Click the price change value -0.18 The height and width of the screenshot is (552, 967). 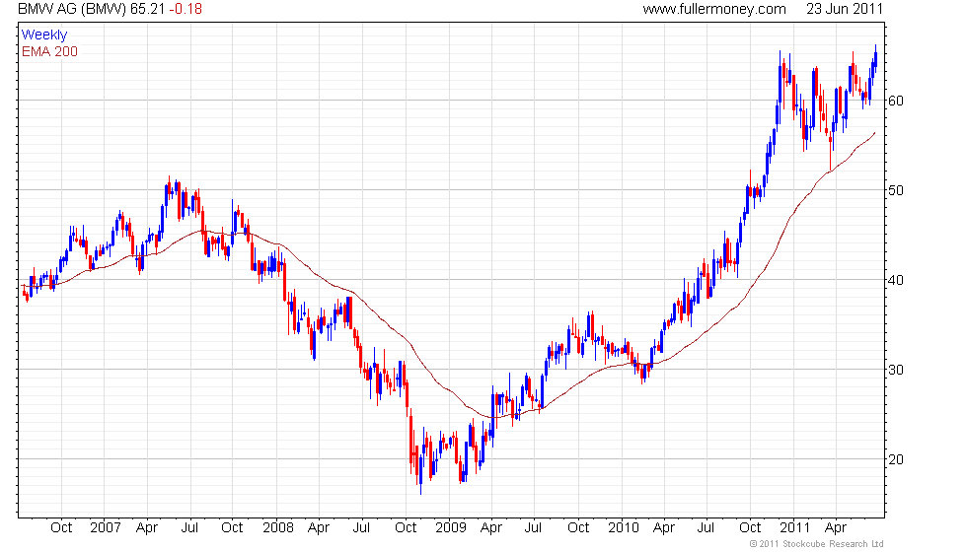pyautogui.click(x=186, y=9)
